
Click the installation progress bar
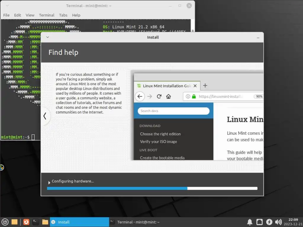coord(152,188)
